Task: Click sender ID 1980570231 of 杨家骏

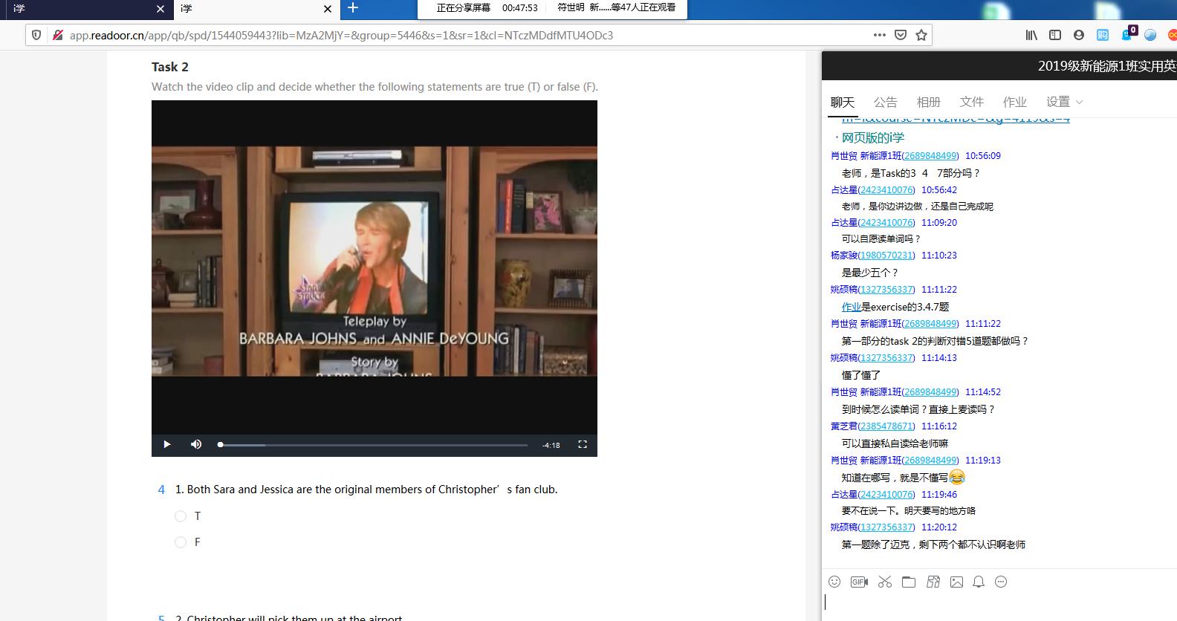Action: tap(886, 256)
